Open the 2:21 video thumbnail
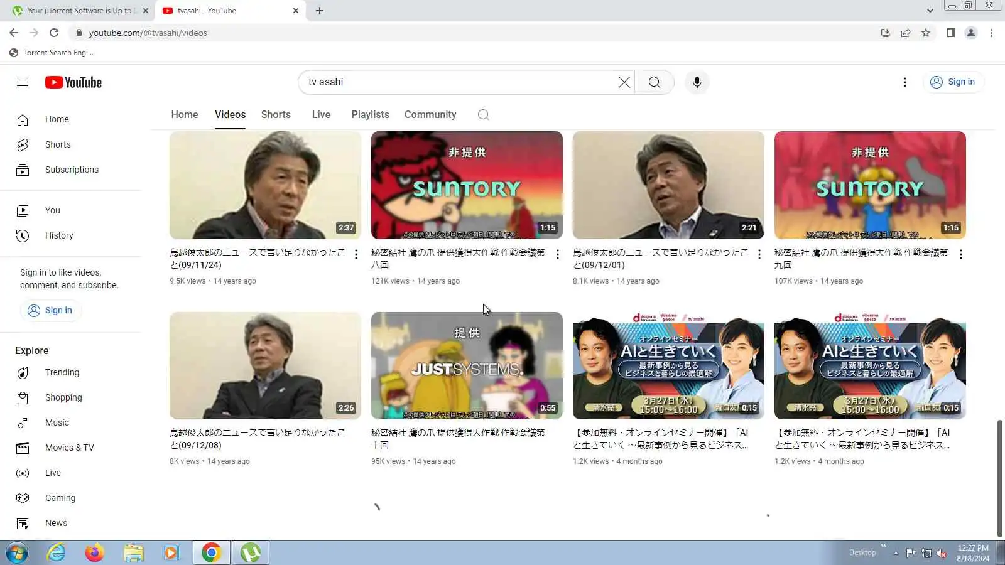 pos(668,185)
